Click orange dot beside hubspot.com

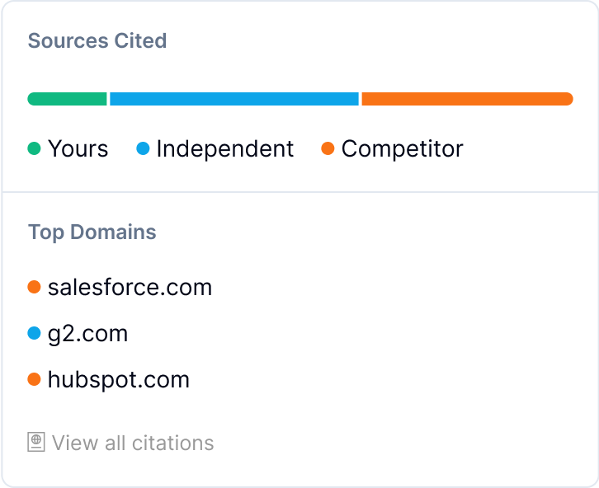click(34, 379)
